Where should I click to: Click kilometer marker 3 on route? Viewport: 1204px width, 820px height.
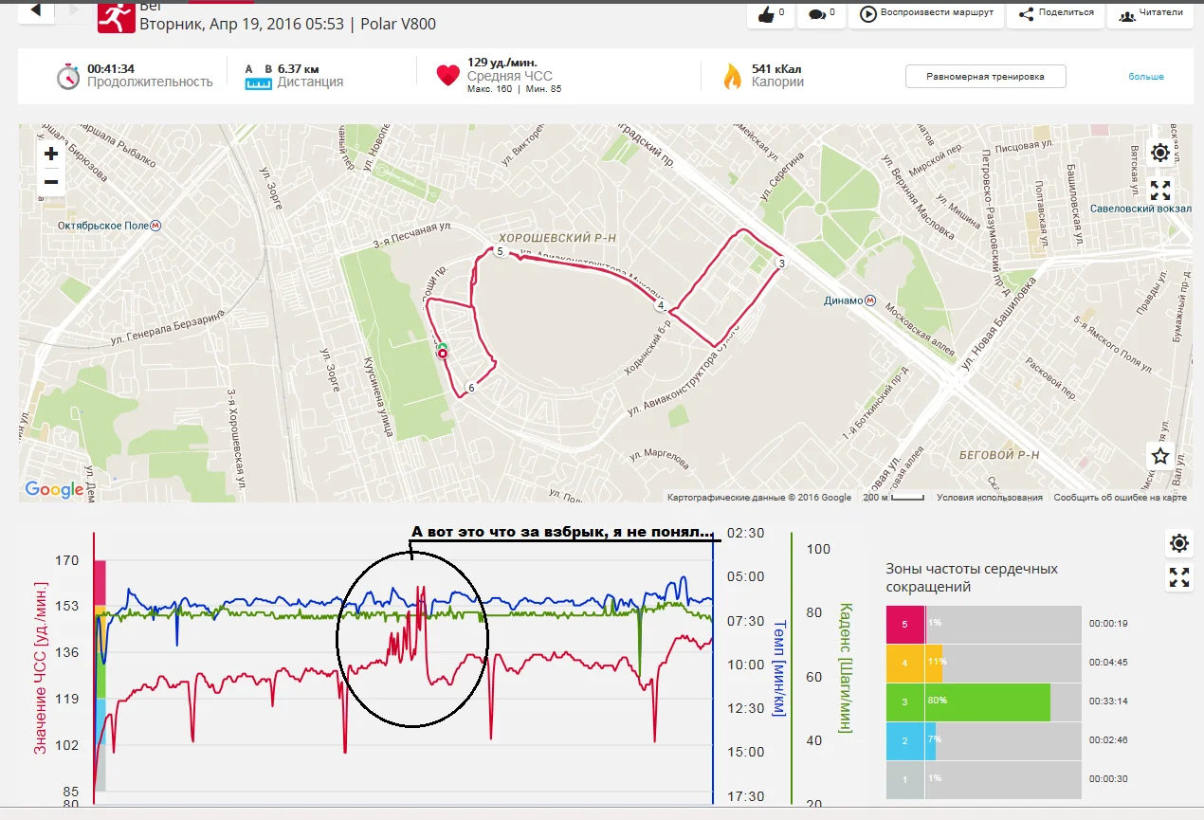[780, 264]
